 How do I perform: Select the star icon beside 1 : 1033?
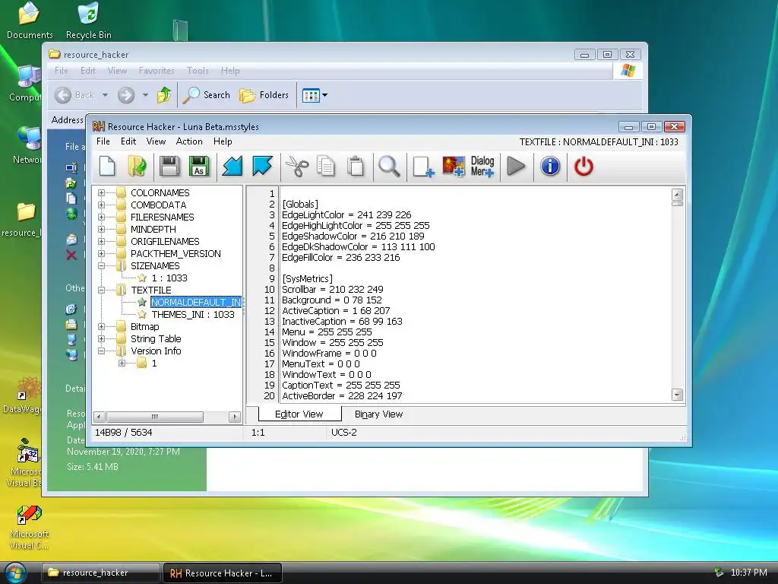(142, 278)
